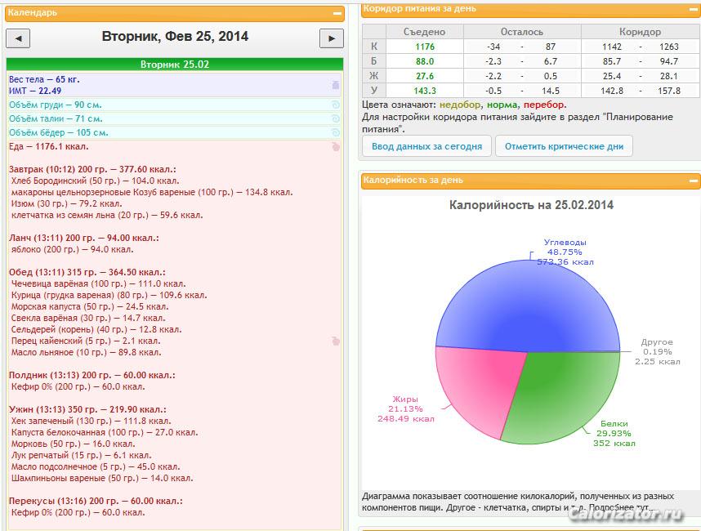701x531 pixels.
Task: Click Ввод данных за сегодня button
Action: [x=426, y=147]
